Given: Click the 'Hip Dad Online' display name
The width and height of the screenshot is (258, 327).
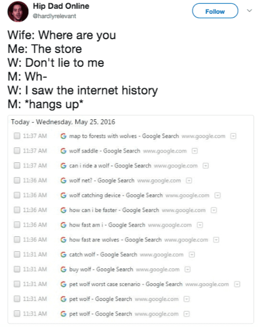Looking at the screenshot, I should point(61,6).
